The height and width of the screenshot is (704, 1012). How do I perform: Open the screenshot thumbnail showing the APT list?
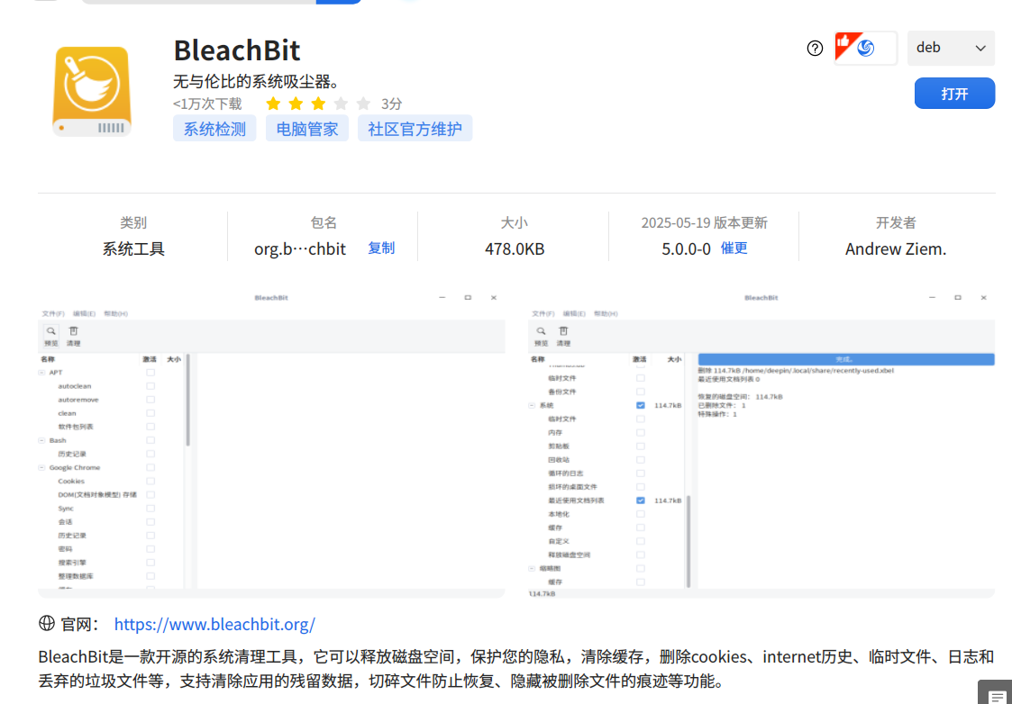pos(272,444)
